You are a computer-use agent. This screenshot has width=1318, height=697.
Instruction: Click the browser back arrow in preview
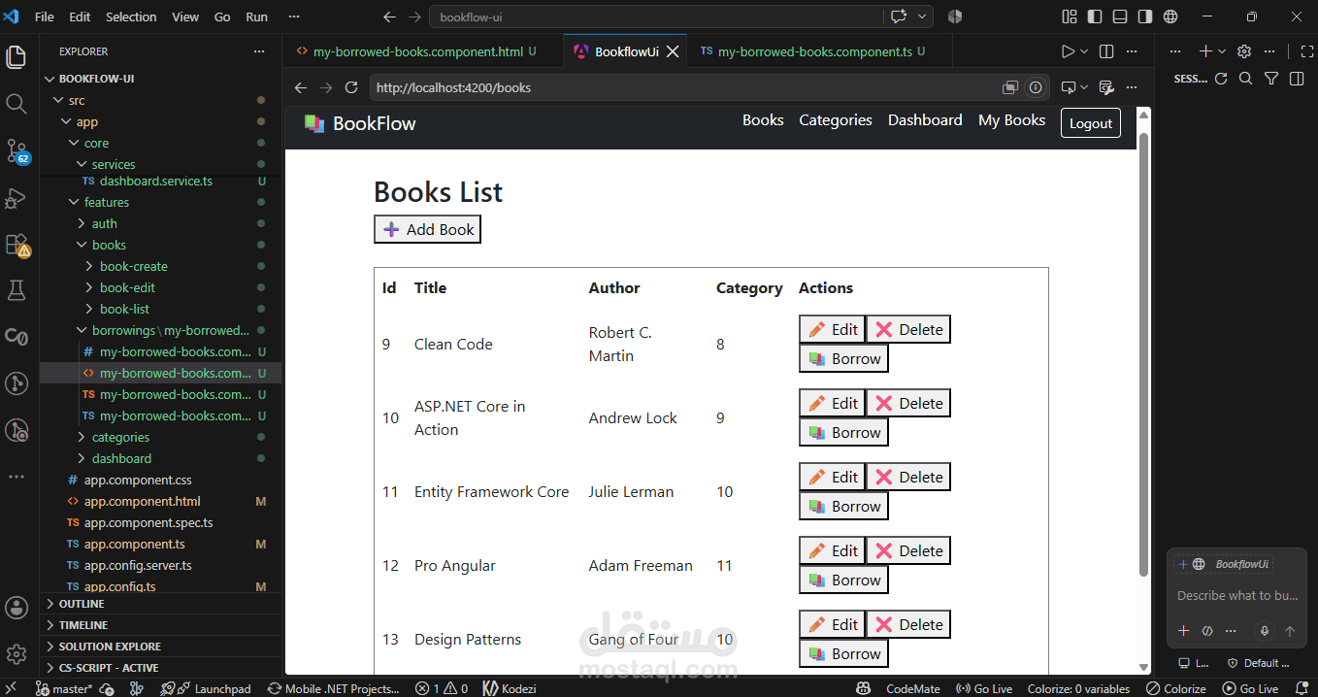(x=301, y=87)
